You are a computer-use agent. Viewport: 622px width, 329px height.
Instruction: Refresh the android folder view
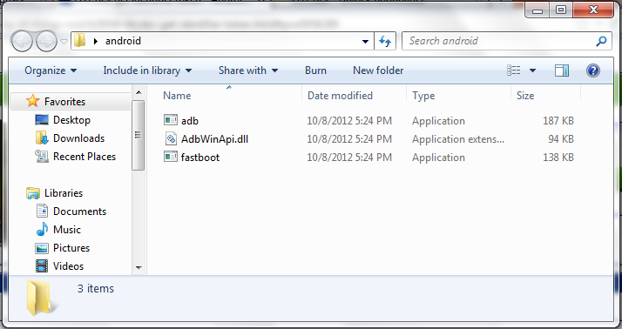click(385, 41)
